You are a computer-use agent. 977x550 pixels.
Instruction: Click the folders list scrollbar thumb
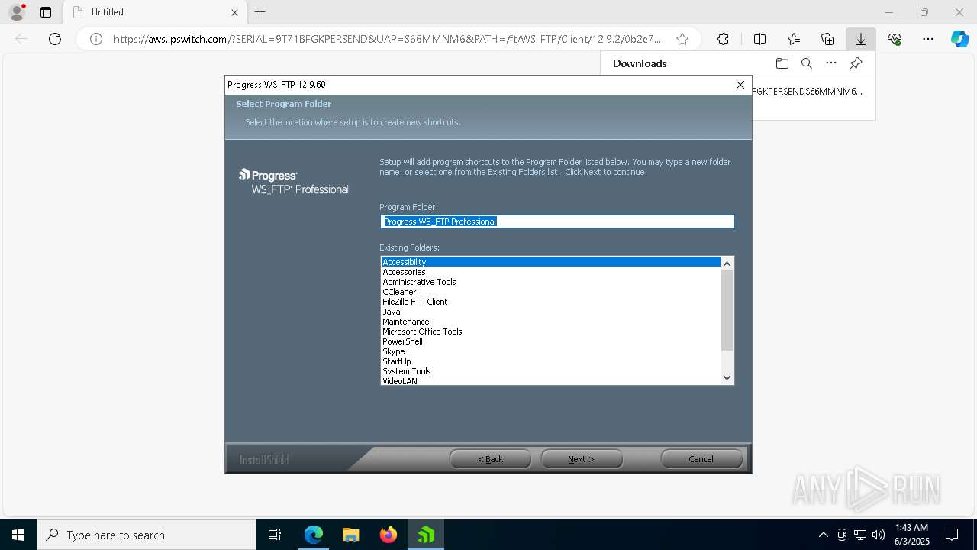point(727,309)
